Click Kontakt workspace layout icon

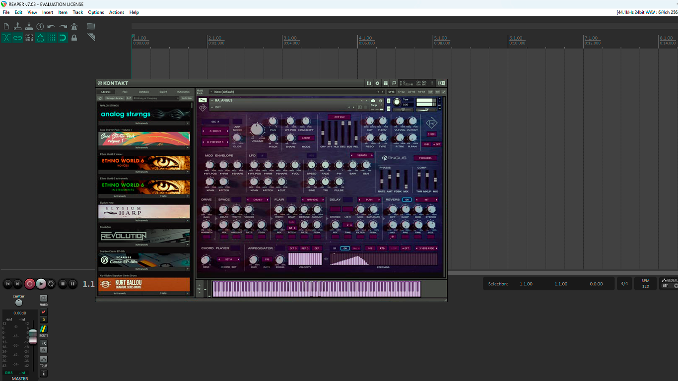coord(386,83)
